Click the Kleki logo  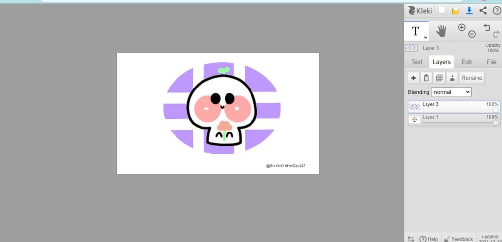[420, 11]
